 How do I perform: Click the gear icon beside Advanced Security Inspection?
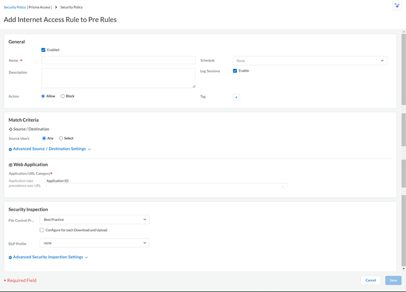point(10,258)
